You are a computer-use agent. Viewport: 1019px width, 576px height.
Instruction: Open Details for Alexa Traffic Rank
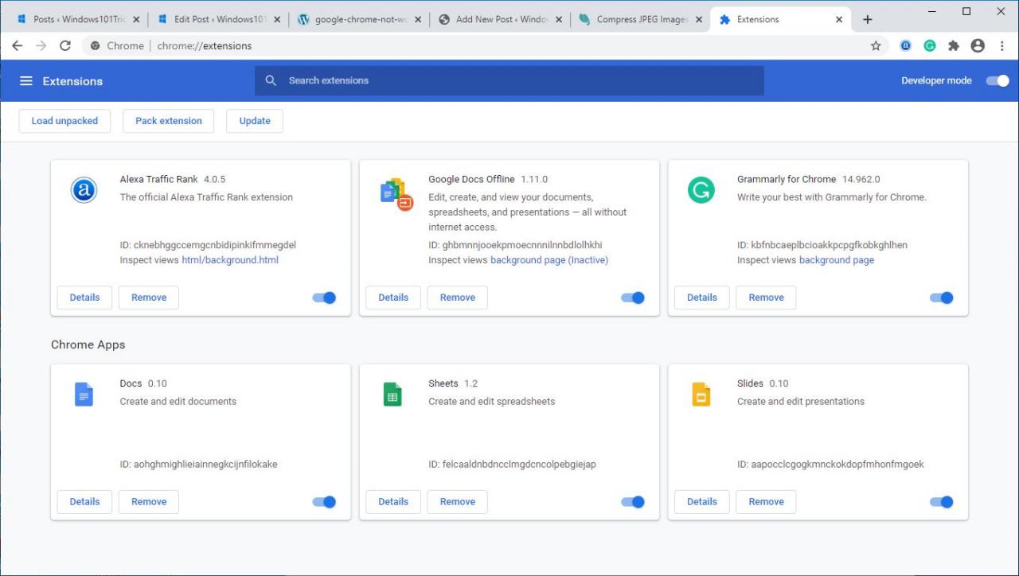pyautogui.click(x=84, y=298)
